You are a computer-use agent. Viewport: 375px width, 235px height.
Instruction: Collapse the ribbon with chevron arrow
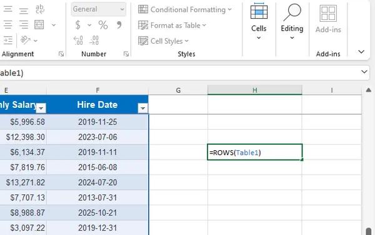[361, 52]
